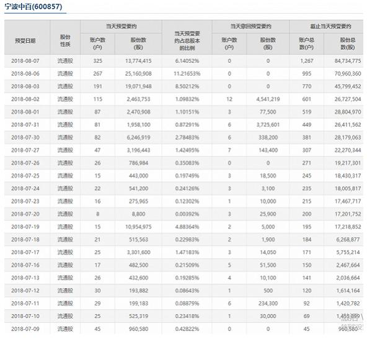
Task: Click the 截止当天预受要约 group header
Action: point(330,26)
